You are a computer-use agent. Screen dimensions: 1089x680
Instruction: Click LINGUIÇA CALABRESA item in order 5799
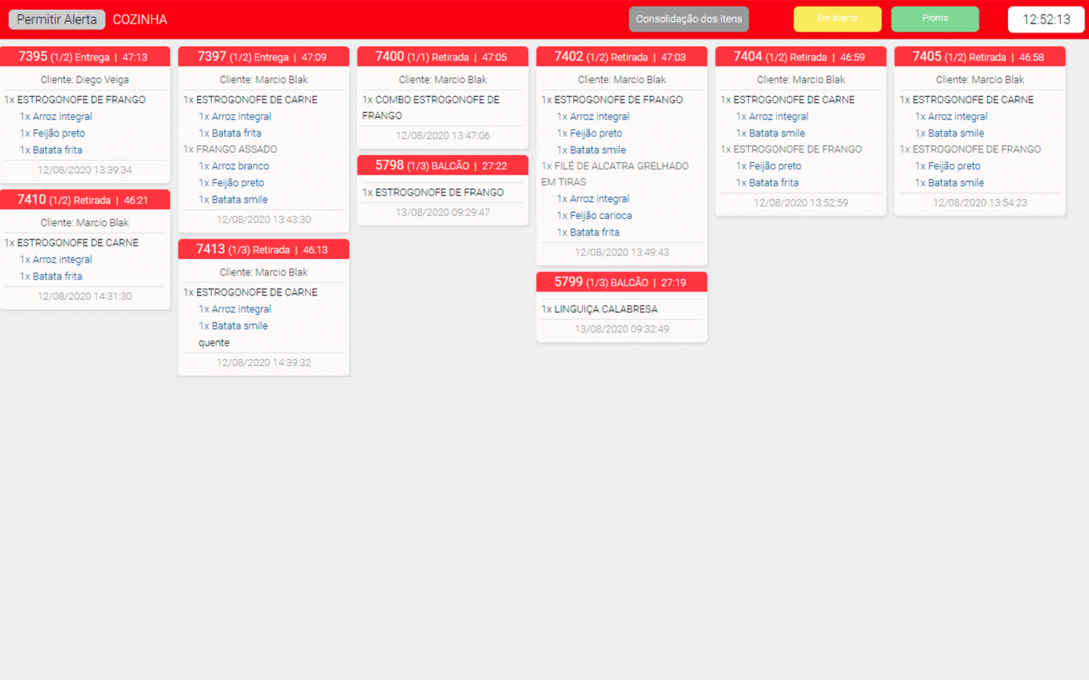[x=605, y=309]
